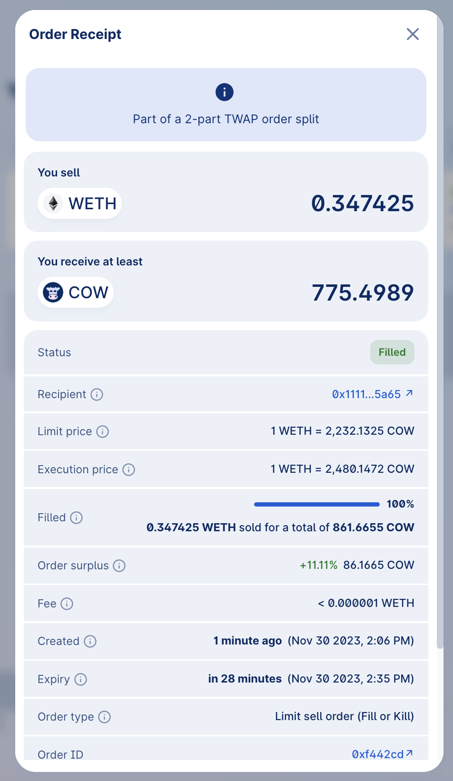Click the Fee info icon
This screenshot has width=453, height=781.
point(67,604)
